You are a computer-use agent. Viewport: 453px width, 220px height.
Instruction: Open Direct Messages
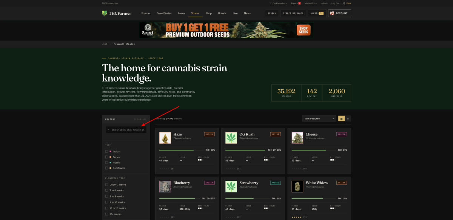click(x=293, y=13)
